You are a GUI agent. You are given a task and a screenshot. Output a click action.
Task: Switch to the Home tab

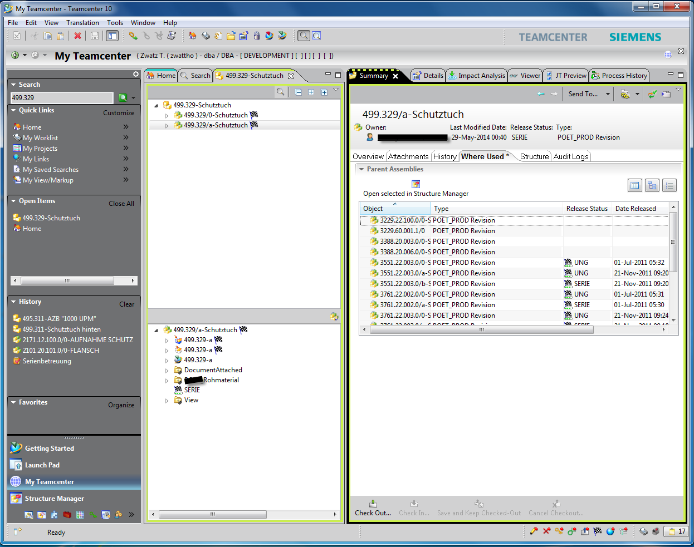(x=162, y=76)
